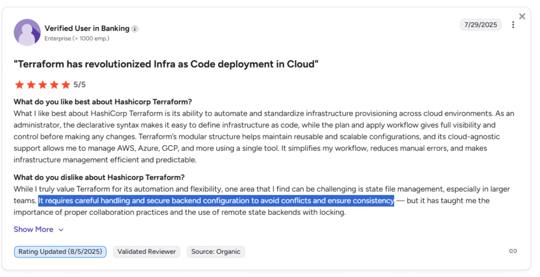The image size is (540, 277).
Task: Close the review popup with the X
Action: pos(522,16)
